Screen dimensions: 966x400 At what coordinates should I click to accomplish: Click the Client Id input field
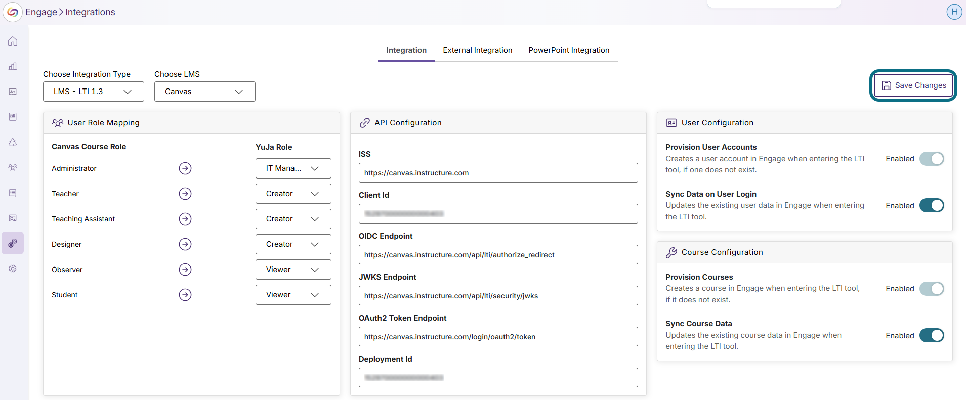coord(498,214)
